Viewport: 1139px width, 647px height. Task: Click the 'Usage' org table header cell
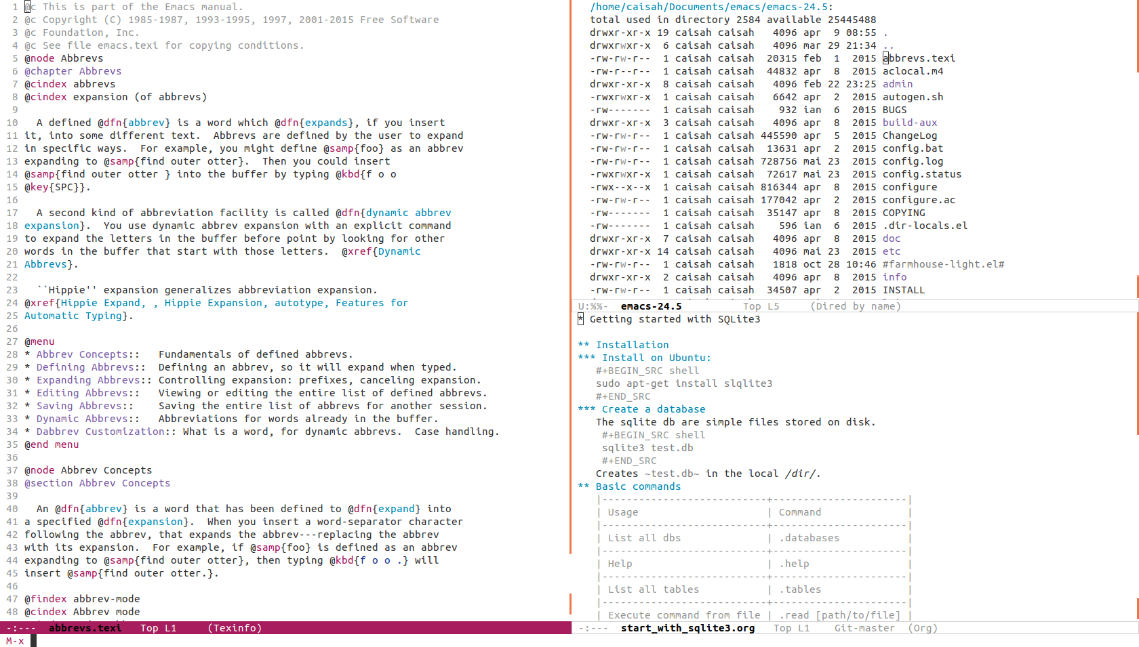click(623, 512)
